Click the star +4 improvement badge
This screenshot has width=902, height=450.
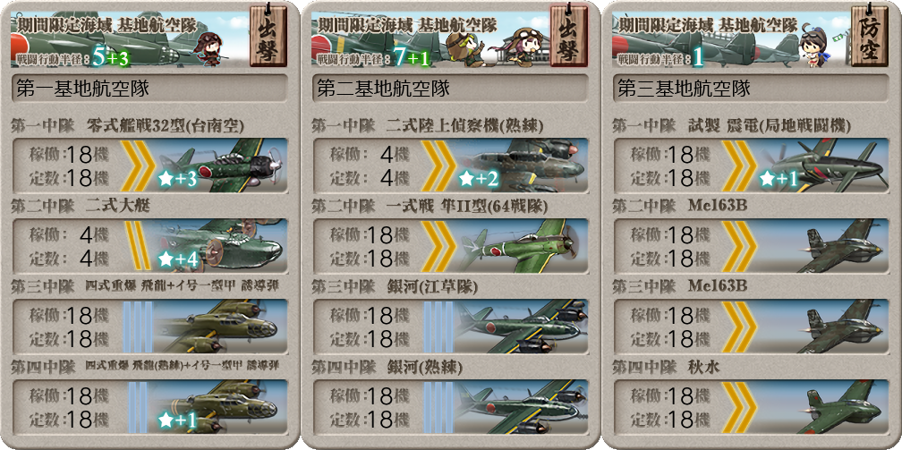point(178,259)
